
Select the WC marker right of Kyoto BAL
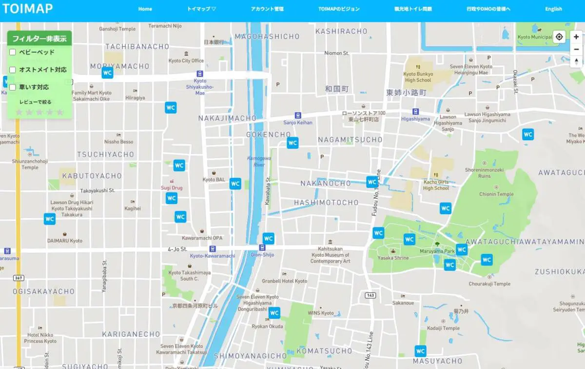coord(235,184)
